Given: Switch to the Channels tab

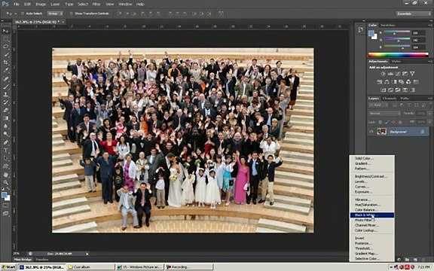Looking at the screenshot, I should pos(390,98).
